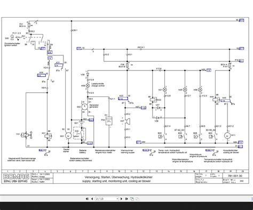
Task: Click the 'warning buzzer' label
Action: click(x=128, y=152)
